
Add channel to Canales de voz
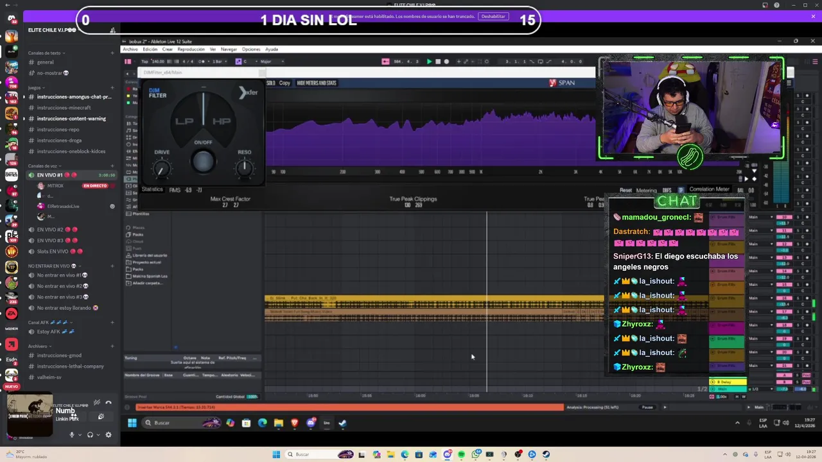click(112, 166)
